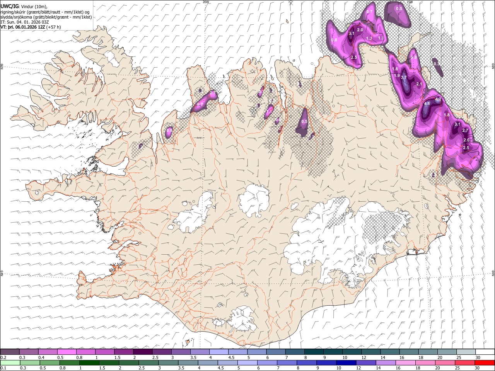This screenshot has width=495, height=371.
Task: Click the 4.2 precipitation value on the map
Action: click(x=438, y=99)
